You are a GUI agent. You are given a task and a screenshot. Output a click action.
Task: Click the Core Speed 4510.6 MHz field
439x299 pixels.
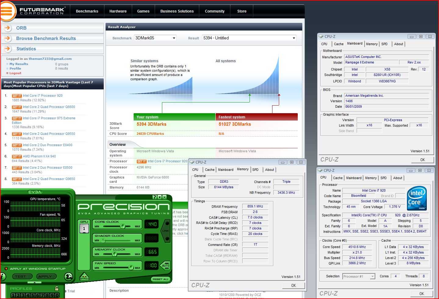pyautogui.click(x=357, y=247)
